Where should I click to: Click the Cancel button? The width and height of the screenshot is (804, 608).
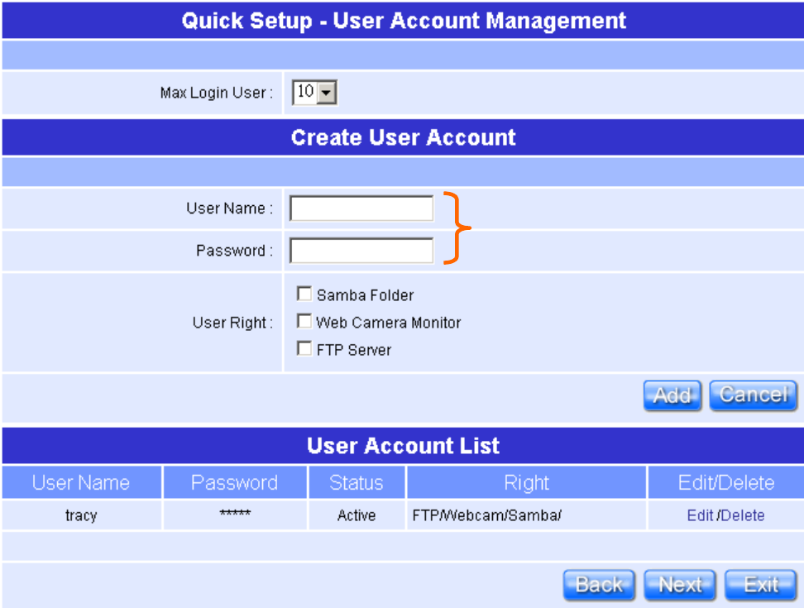[x=754, y=395]
